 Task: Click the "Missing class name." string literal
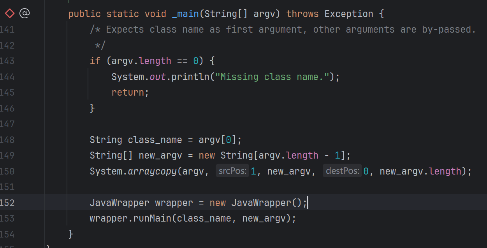(x=275, y=77)
